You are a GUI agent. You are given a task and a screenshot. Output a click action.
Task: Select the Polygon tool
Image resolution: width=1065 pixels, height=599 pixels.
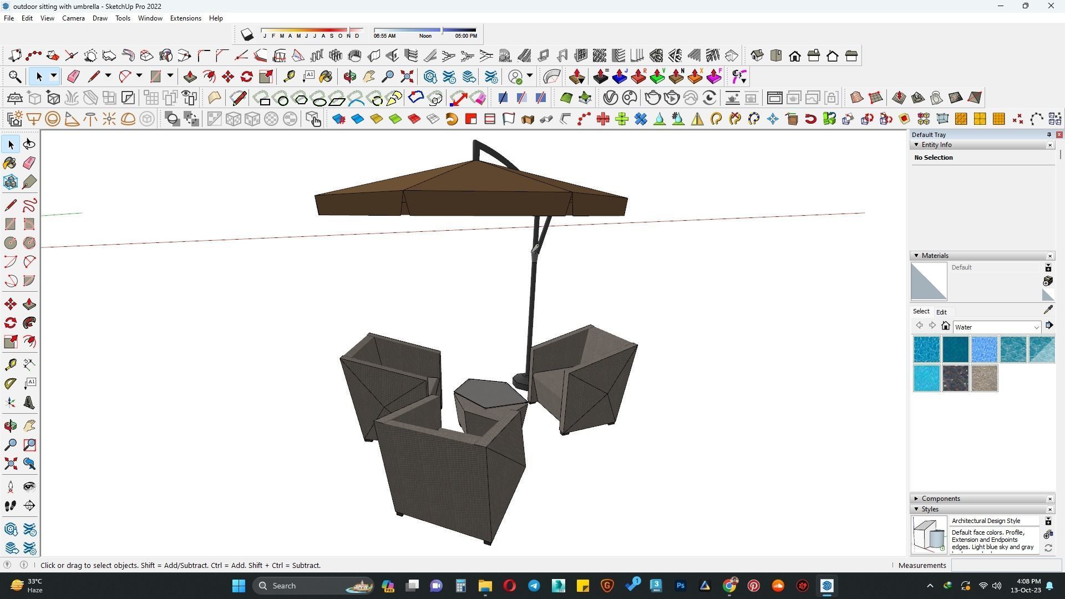click(x=29, y=243)
